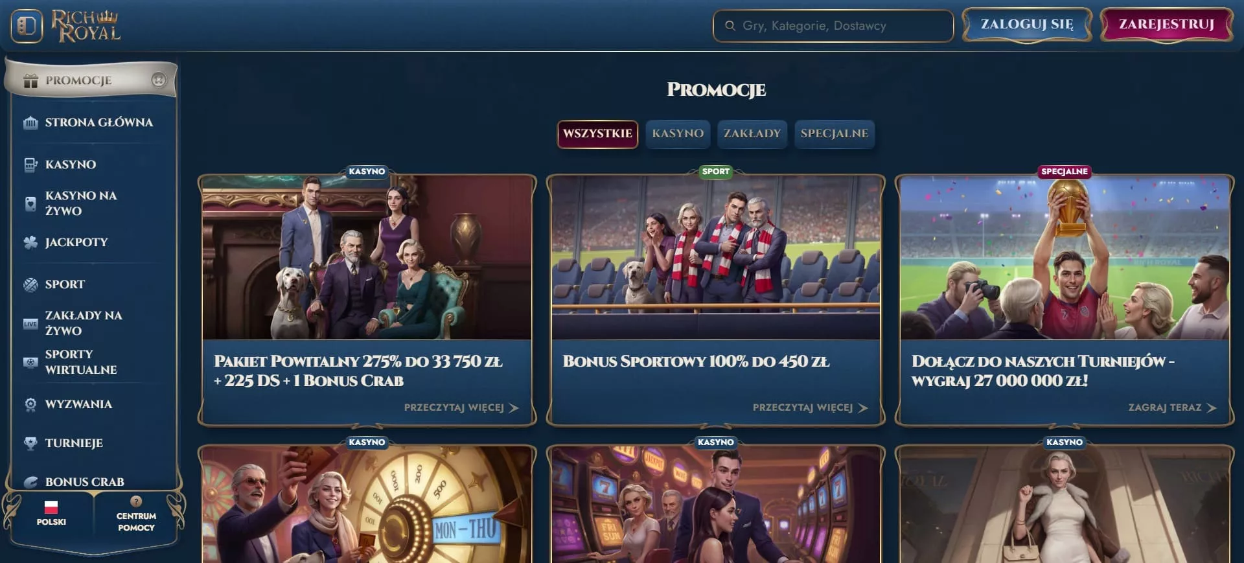Open the Polski language selector
Screen dimensions: 1244x563
[x=51, y=513]
